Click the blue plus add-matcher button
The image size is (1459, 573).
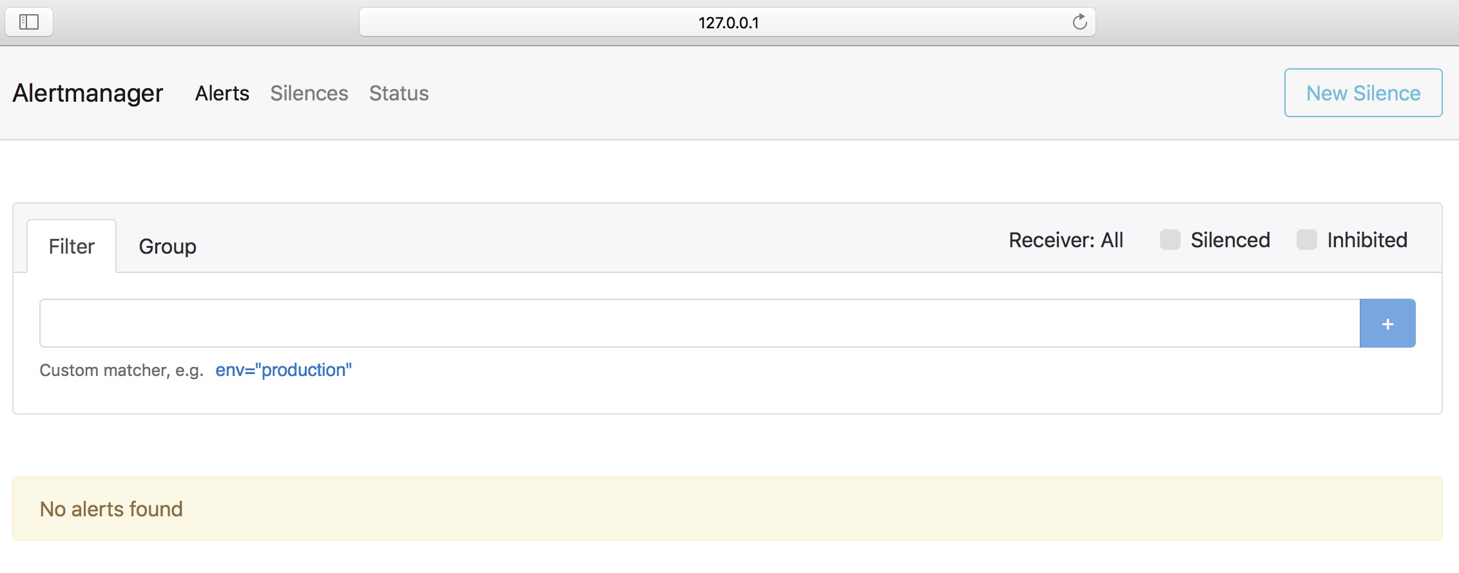point(1387,323)
